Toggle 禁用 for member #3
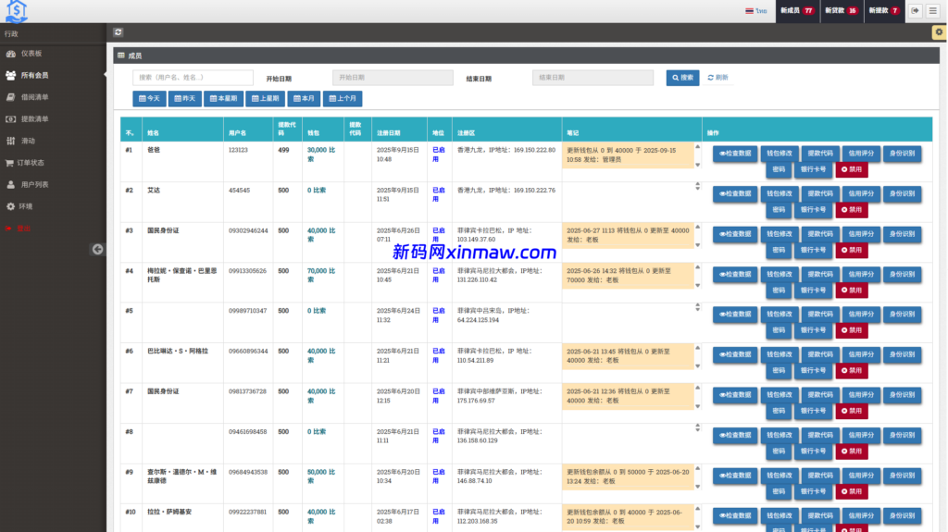 (x=852, y=250)
